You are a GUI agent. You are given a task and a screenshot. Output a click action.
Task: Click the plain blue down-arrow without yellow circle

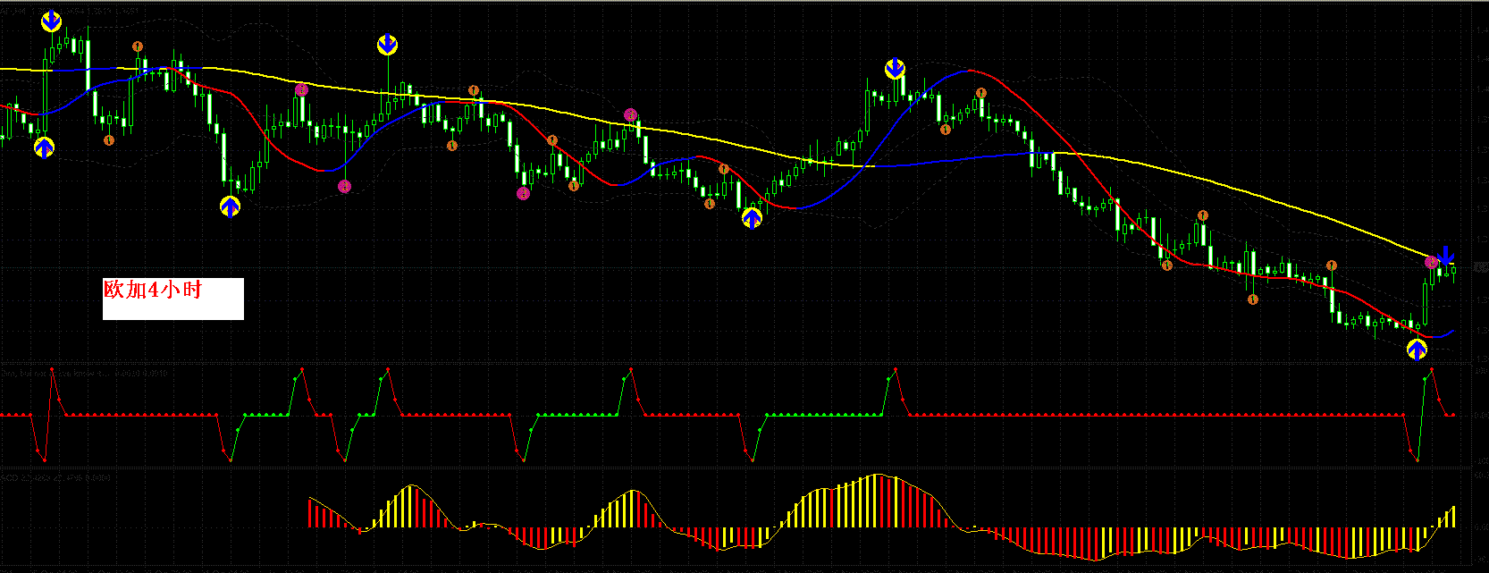[1446, 257]
